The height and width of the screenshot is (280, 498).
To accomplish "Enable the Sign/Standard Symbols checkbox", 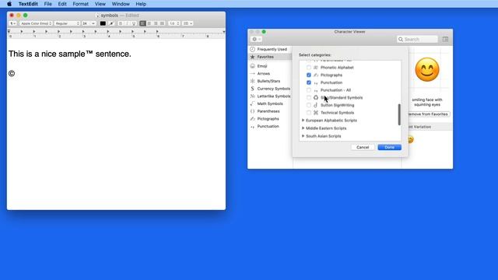I will click(x=309, y=97).
